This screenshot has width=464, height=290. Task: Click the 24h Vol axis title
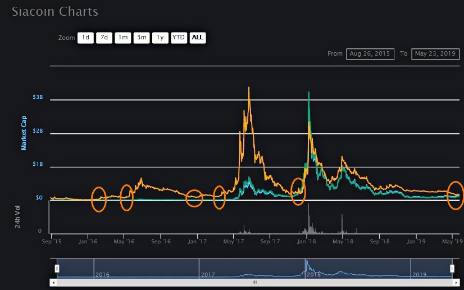point(17,217)
